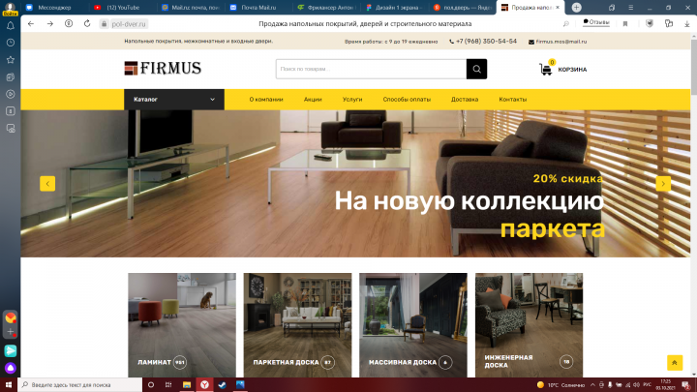Open downloads arrow icon in browser toolbar
Screen dimensions: 697x392
point(686,24)
